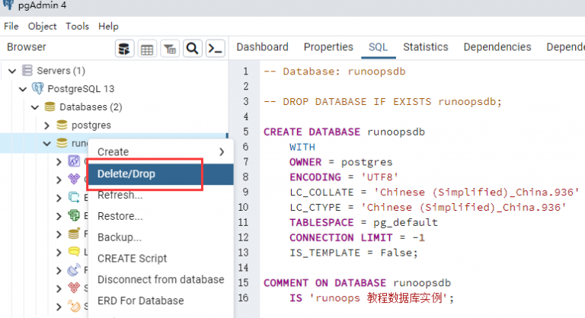Collapse the Servers tree node
Image resolution: width=585 pixels, height=318 pixels.
[x=12, y=71]
